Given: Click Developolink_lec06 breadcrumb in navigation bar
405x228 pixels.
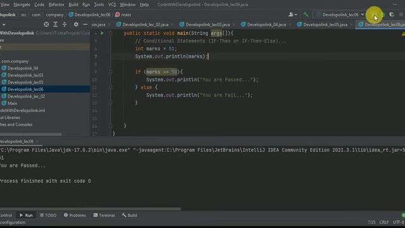Looking at the screenshot, I should click(x=89, y=15).
